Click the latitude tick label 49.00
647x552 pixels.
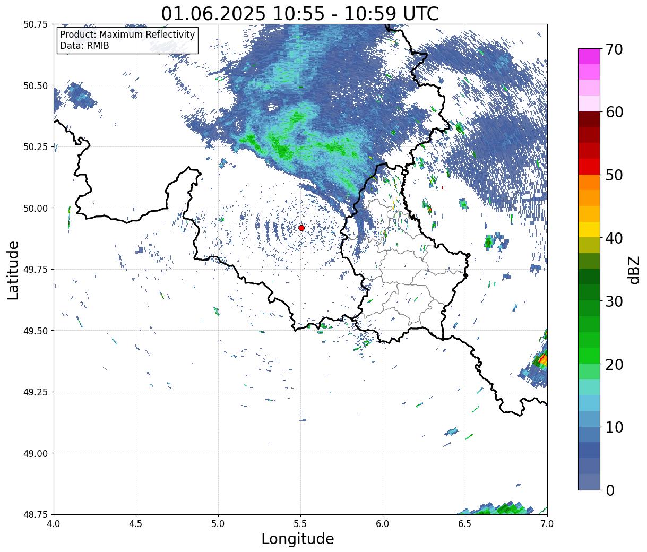36,453
